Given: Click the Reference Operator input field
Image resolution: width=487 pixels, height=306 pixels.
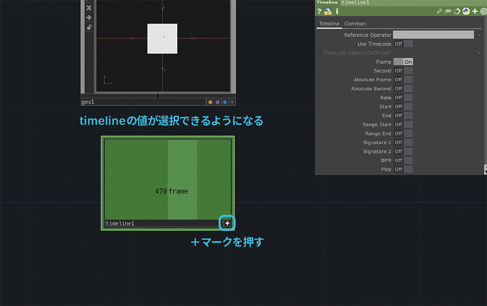Looking at the screenshot, I should pyautogui.click(x=433, y=35).
